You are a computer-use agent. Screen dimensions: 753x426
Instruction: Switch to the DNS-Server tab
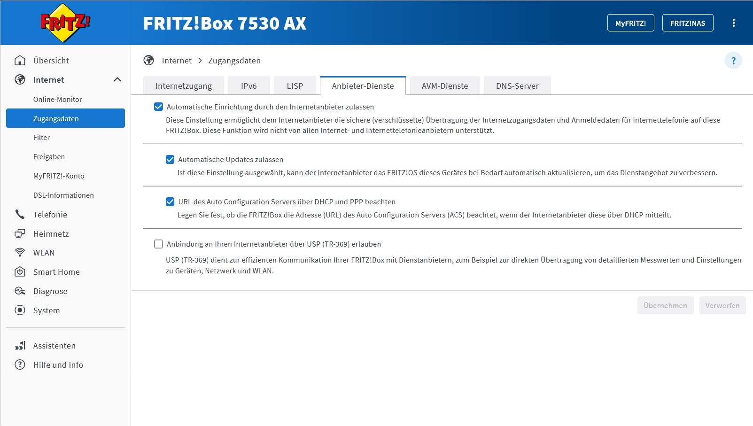(x=517, y=86)
